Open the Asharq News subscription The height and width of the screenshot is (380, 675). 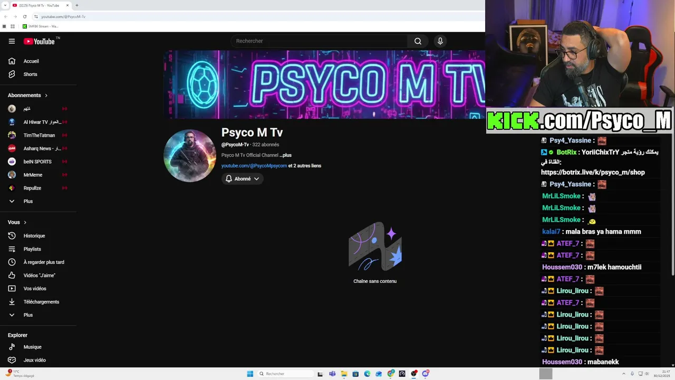coord(38,148)
